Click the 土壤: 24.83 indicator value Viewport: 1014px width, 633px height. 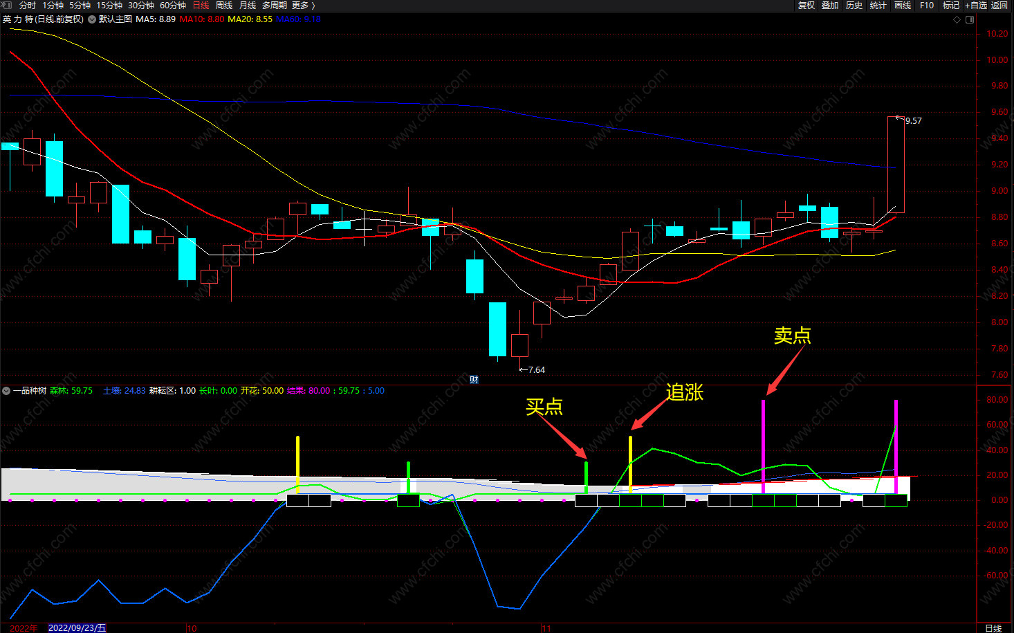pos(125,391)
